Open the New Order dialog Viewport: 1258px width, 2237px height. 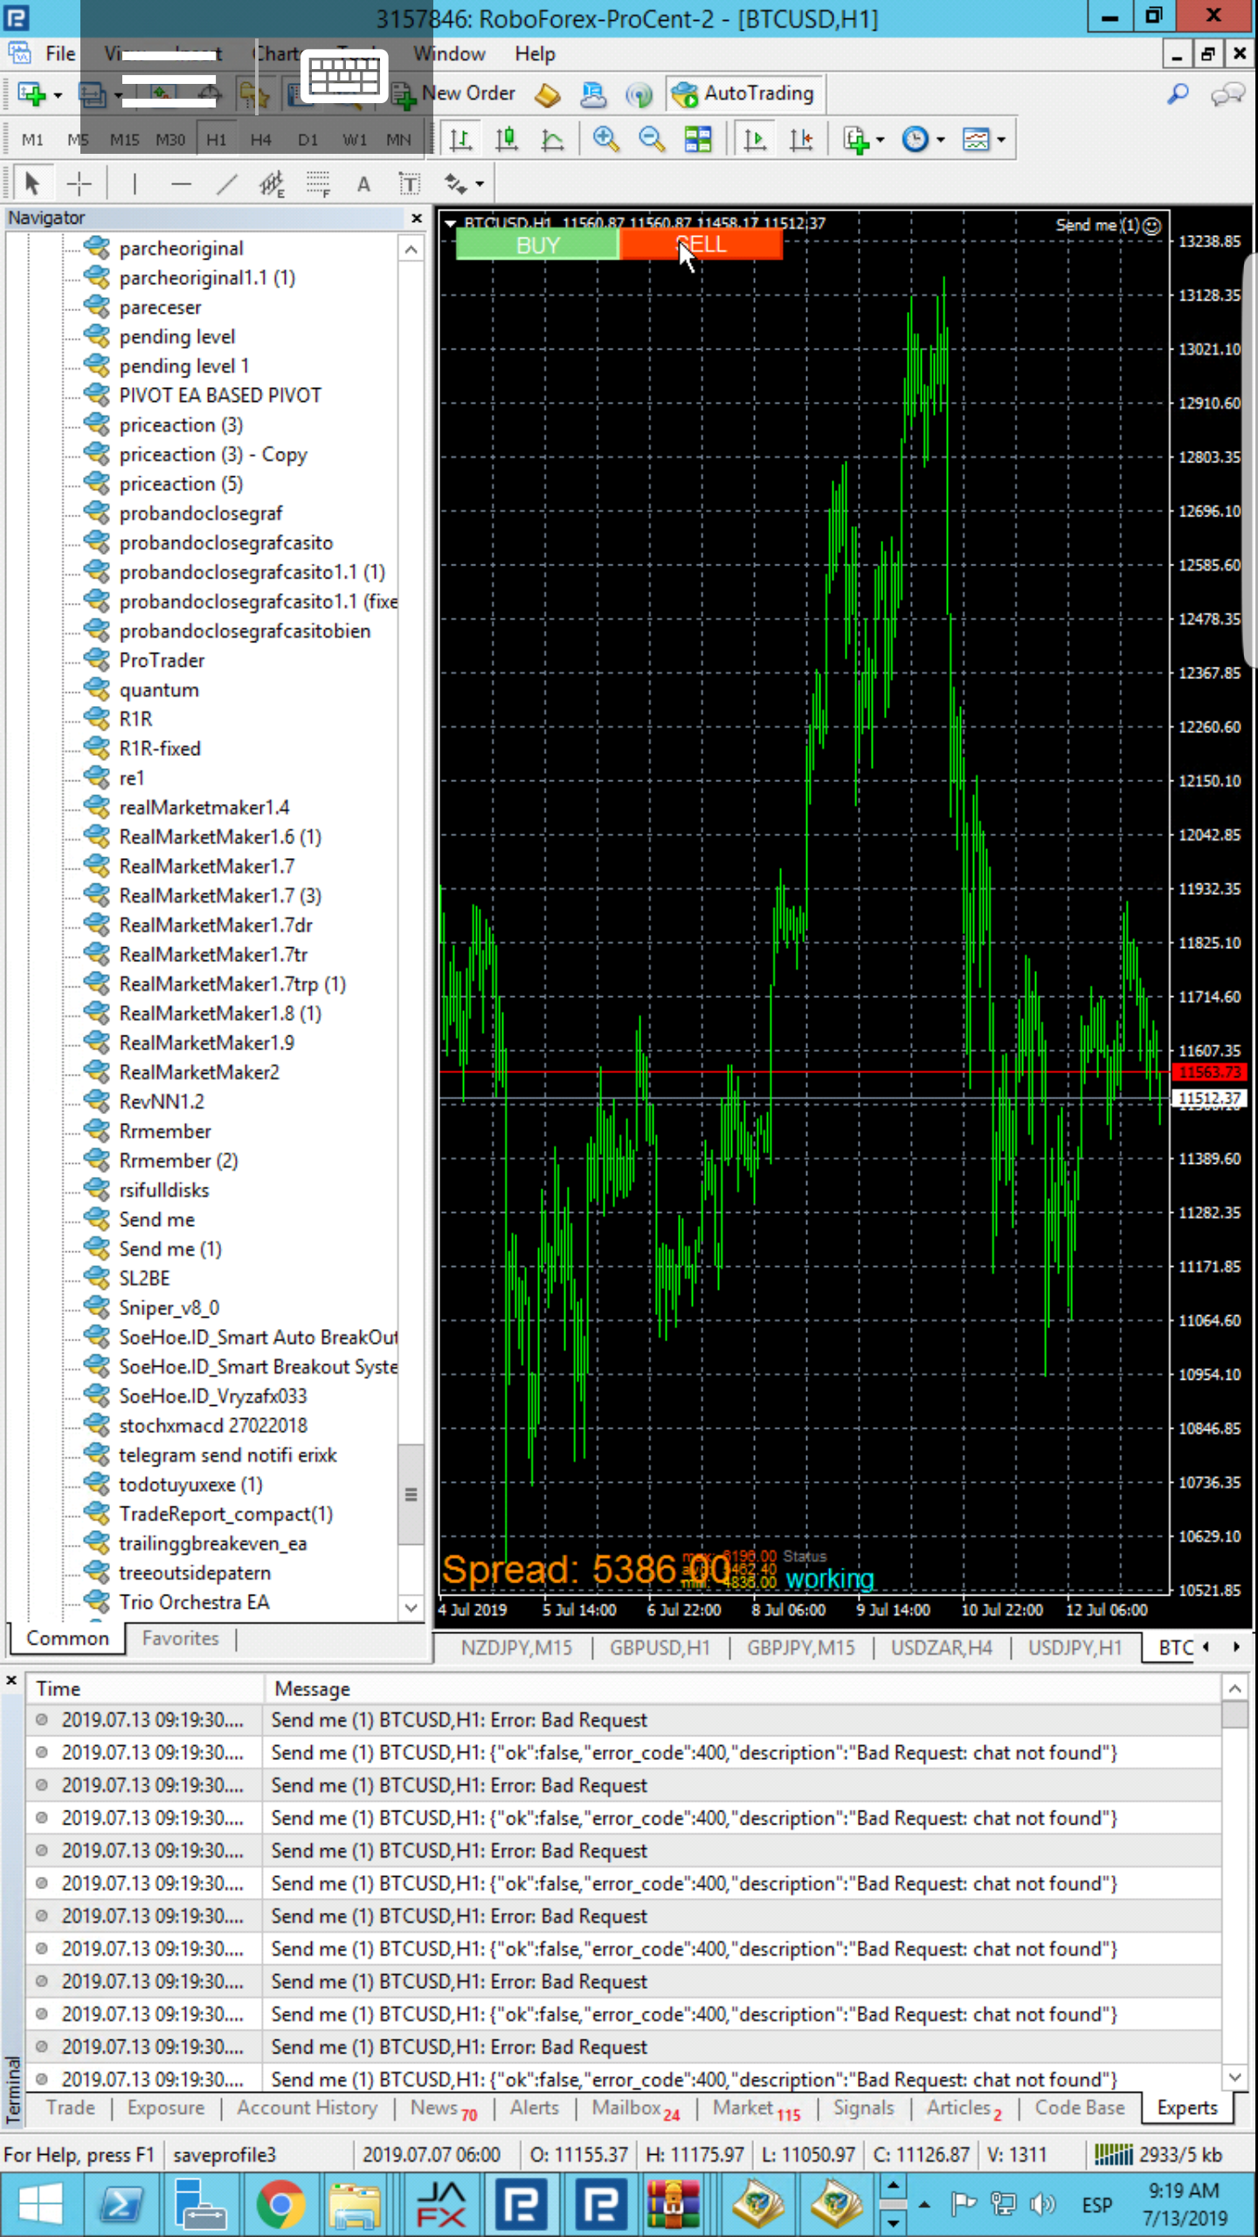tap(454, 93)
